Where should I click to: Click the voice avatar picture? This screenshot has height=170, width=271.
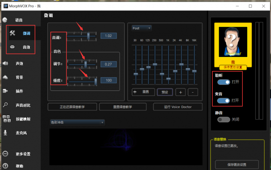(233, 42)
